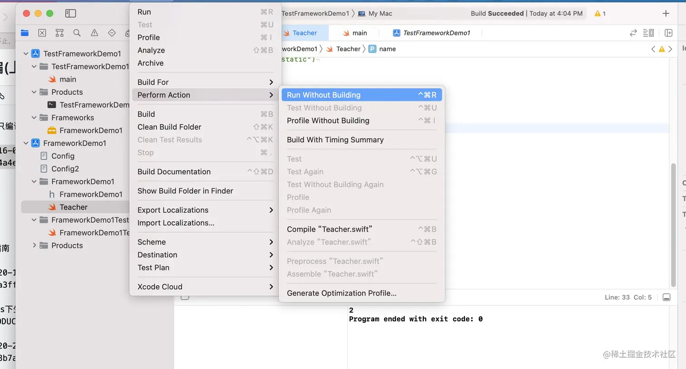Click the name property icon in breadcrumb
Viewport: 686px width, 369px height.
[x=372, y=49]
